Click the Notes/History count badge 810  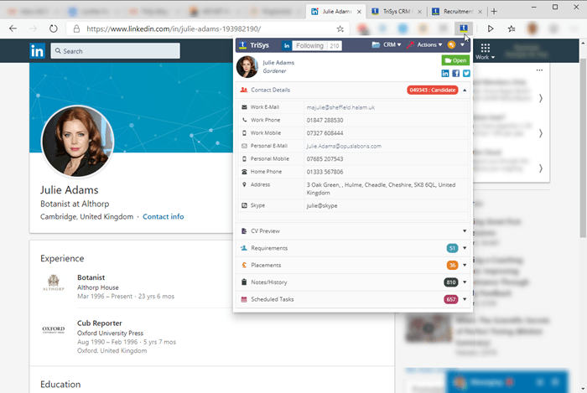pos(451,282)
